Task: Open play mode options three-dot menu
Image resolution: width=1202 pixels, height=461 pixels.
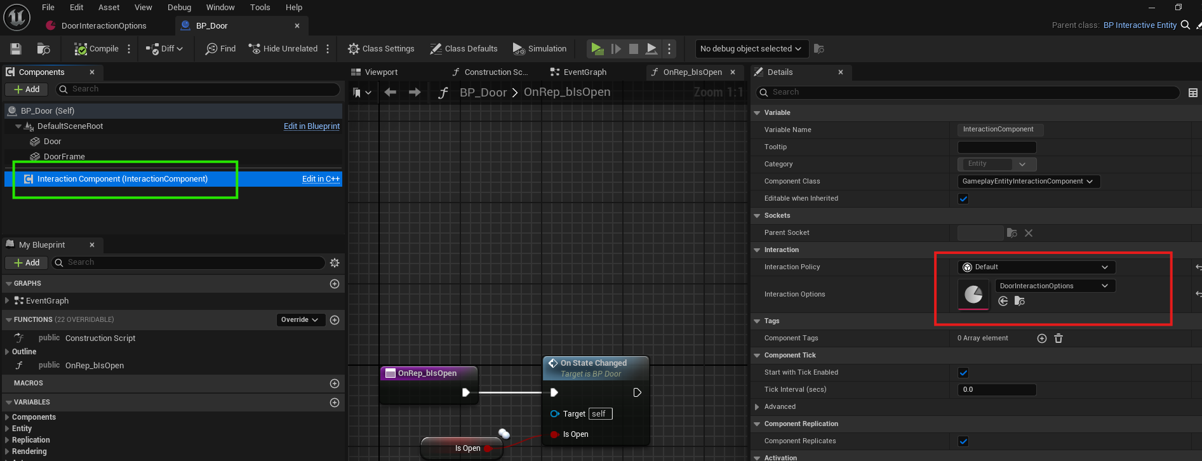Action: tap(669, 49)
